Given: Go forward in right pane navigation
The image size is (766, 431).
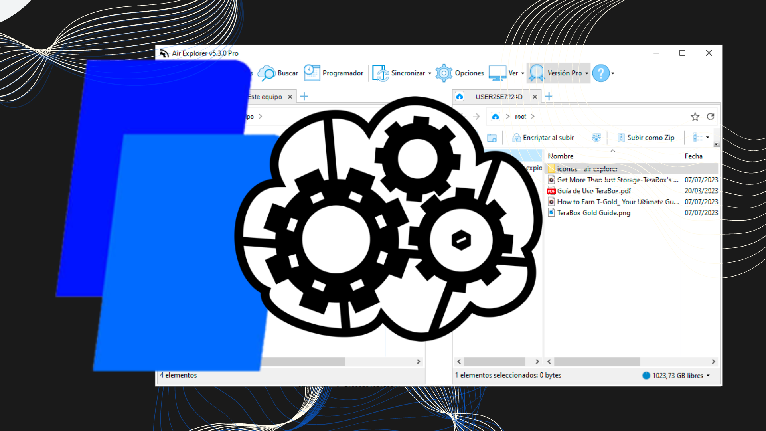Looking at the screenshot, I should (x=476, y=117).
